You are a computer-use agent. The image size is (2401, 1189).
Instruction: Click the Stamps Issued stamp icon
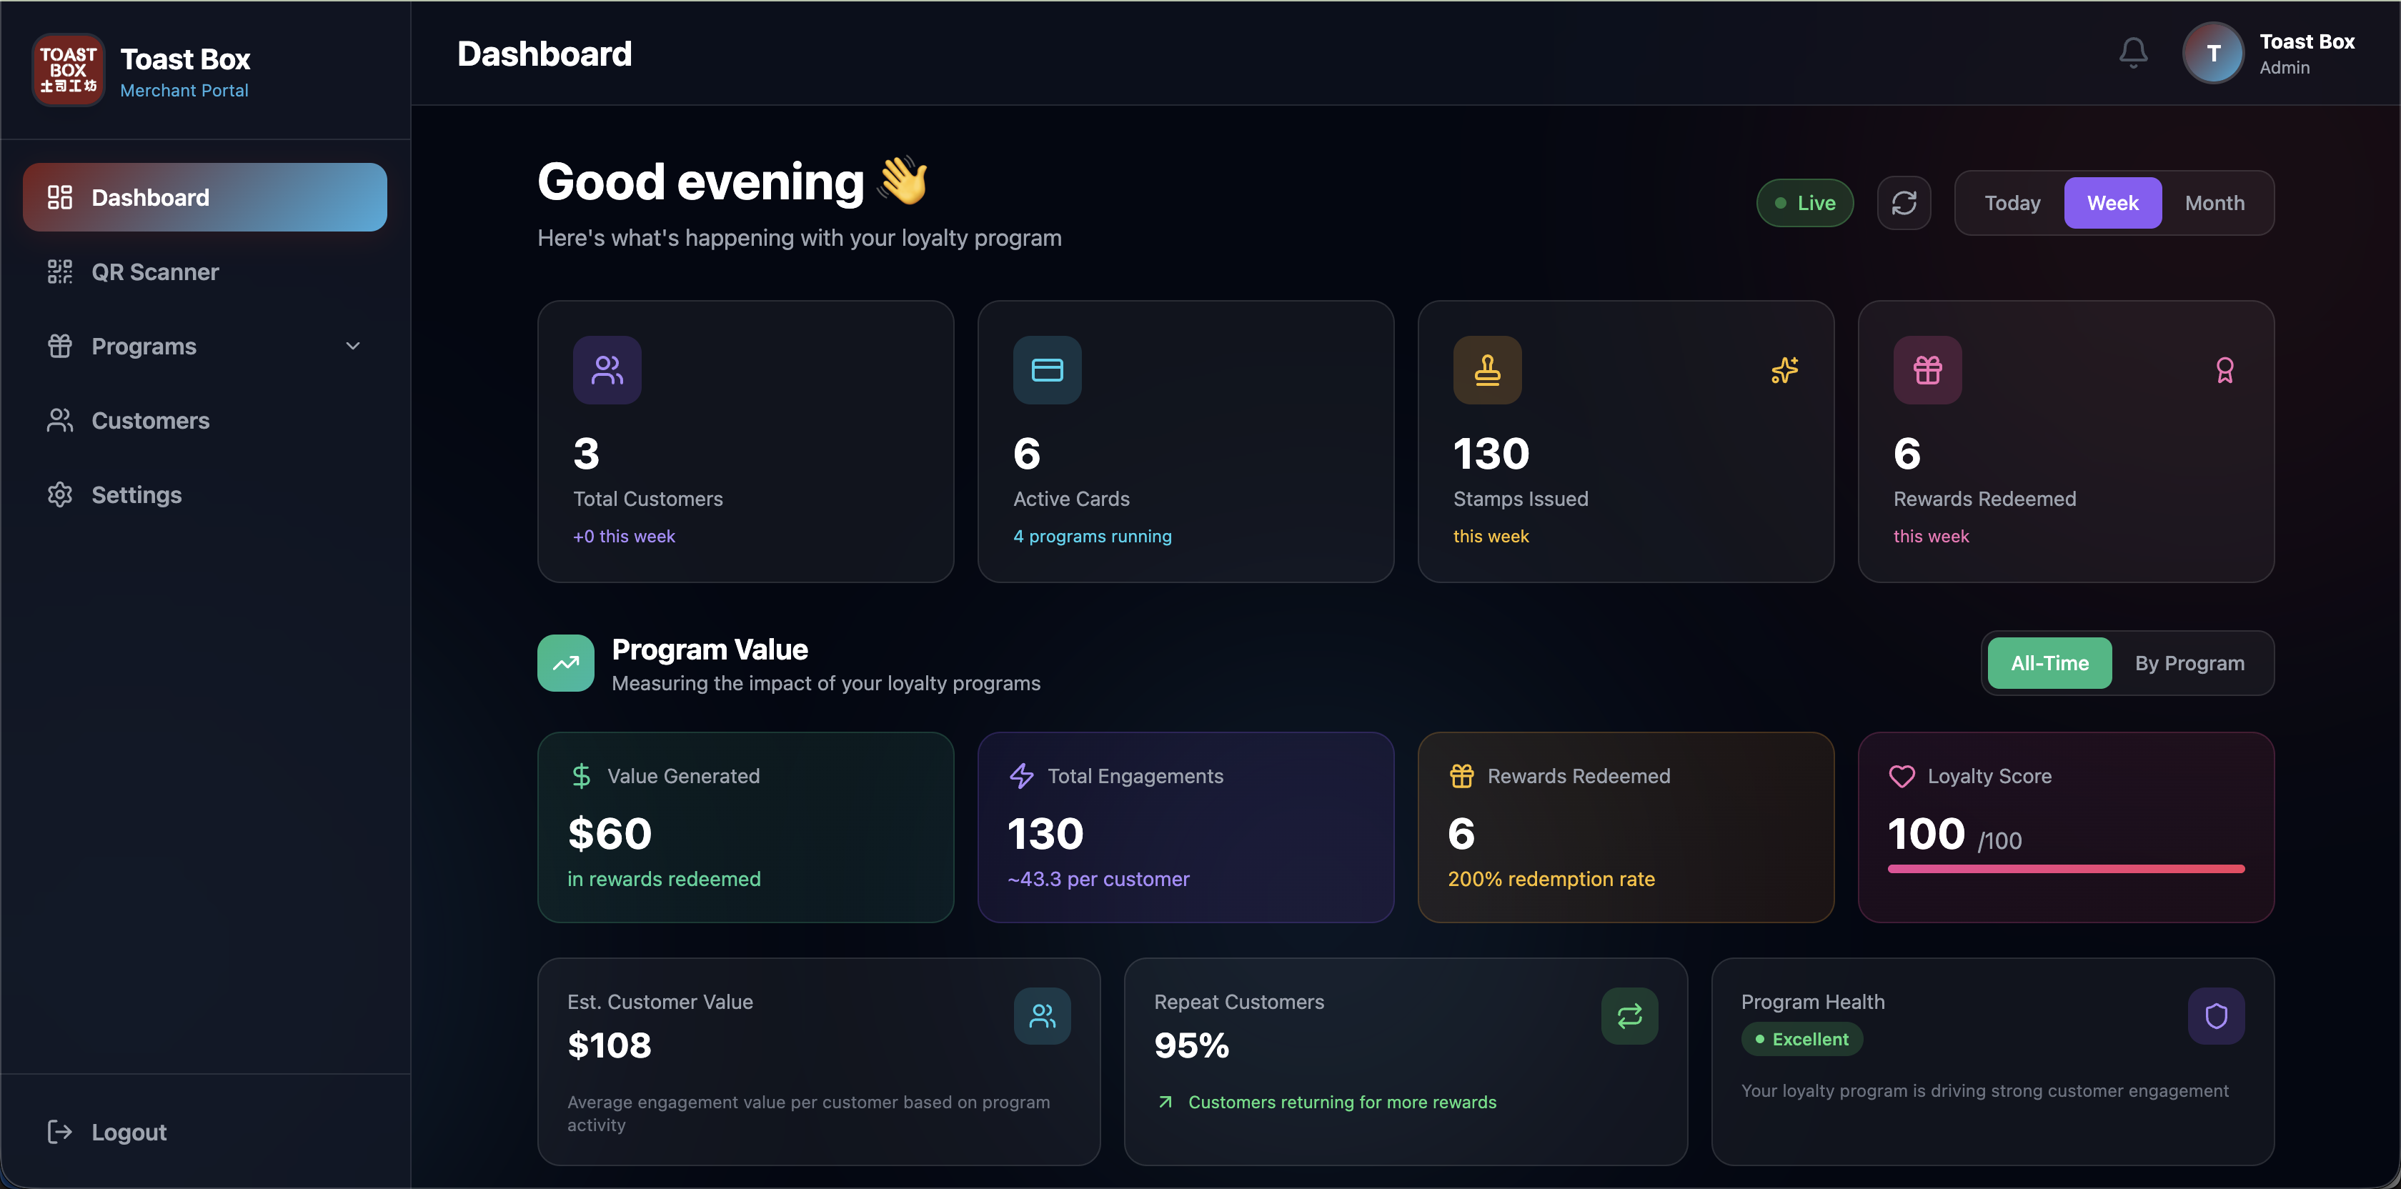point(1486,370)
